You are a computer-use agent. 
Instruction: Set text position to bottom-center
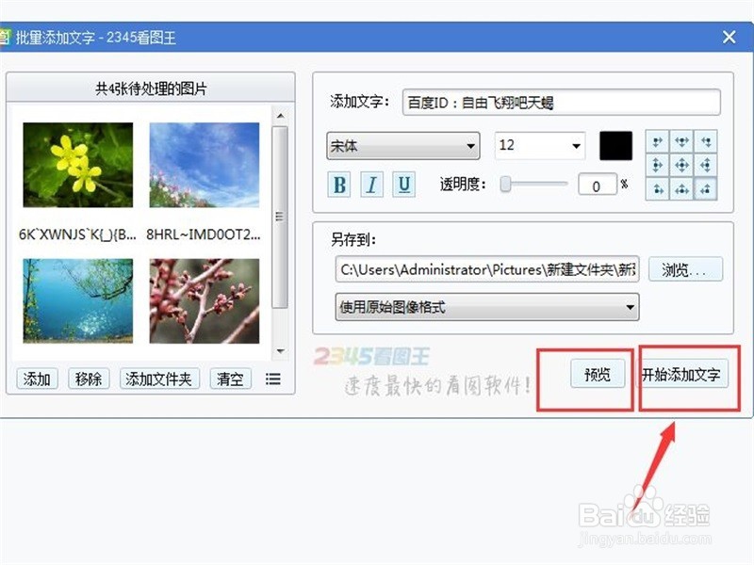681,189
